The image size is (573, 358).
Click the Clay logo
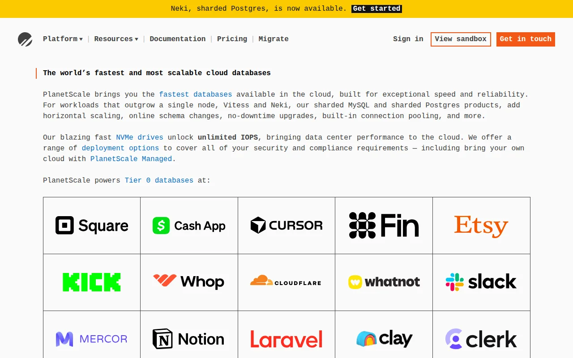coord(384,339)
